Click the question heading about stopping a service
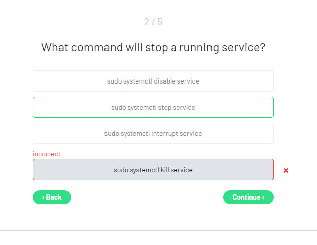The width and height of the screenshot is (317, 245). pos(153,47)
